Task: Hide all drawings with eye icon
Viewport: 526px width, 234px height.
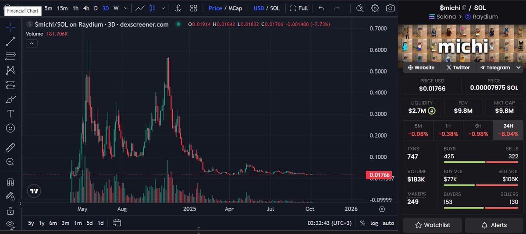Action: point(11,224)
